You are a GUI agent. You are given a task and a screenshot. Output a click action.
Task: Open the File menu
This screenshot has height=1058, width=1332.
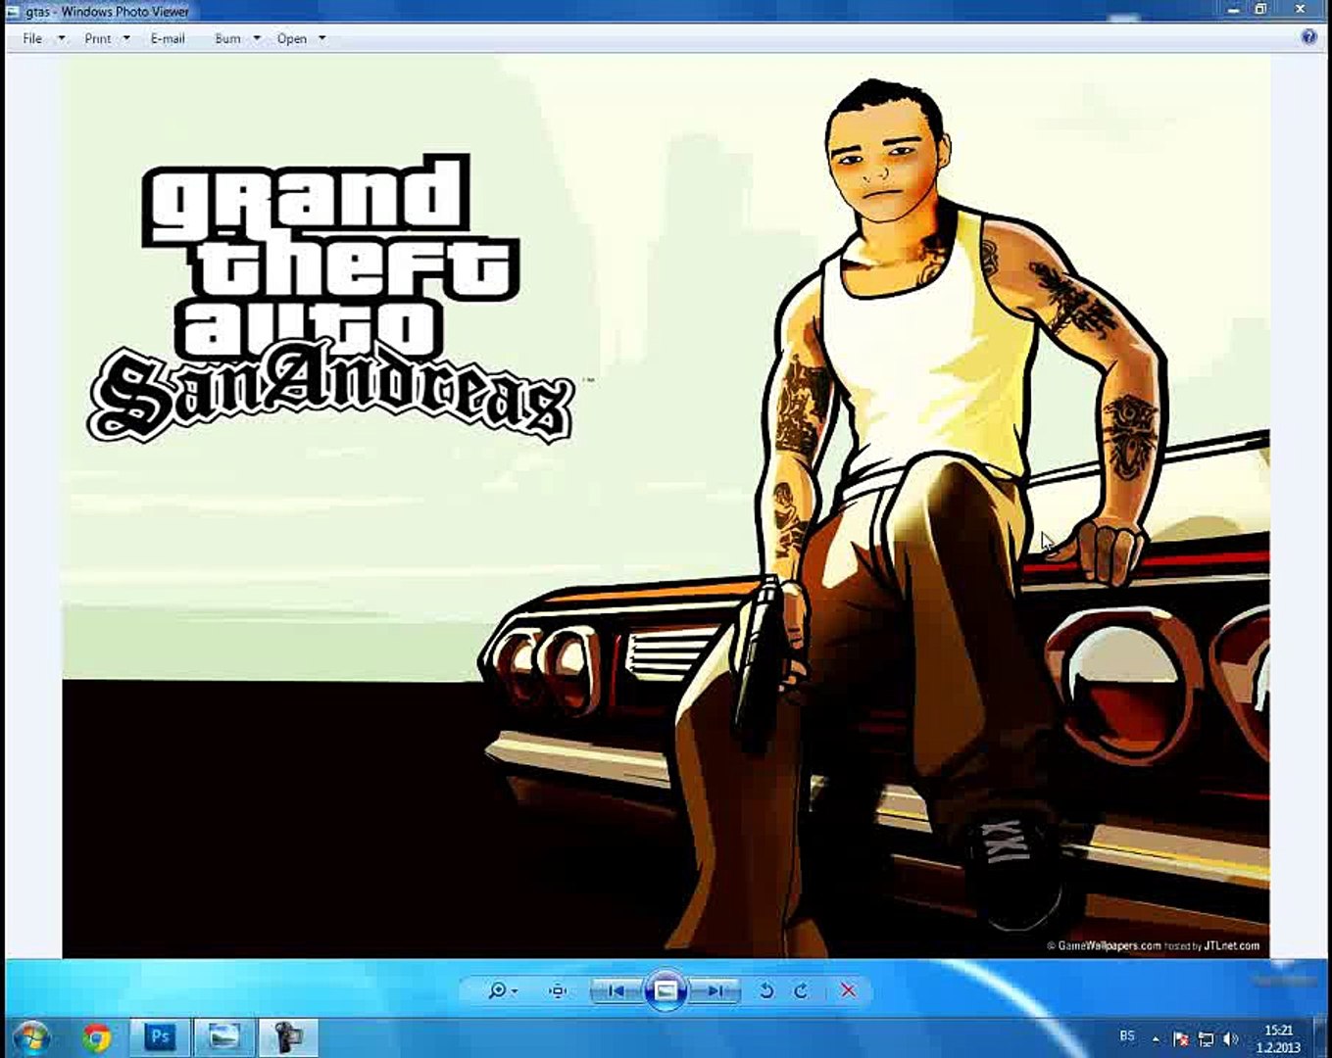click(x=43, y=38)
